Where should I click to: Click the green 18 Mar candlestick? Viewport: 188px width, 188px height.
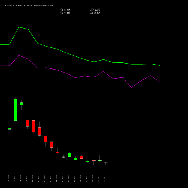[70, 155]
